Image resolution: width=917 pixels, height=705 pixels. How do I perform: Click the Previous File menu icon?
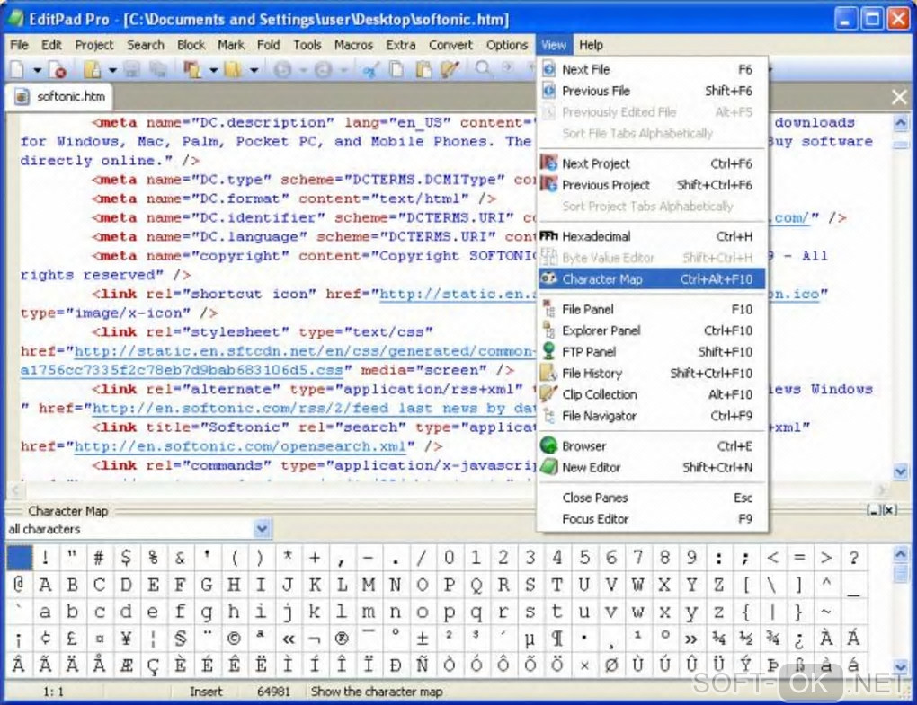548,91
